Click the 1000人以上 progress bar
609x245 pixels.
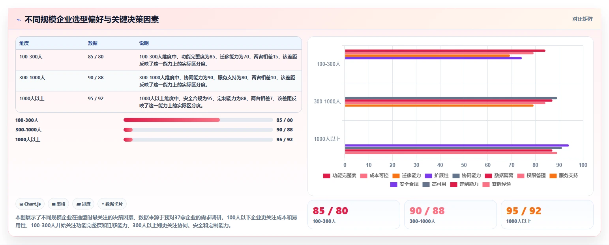coord(198,140)
